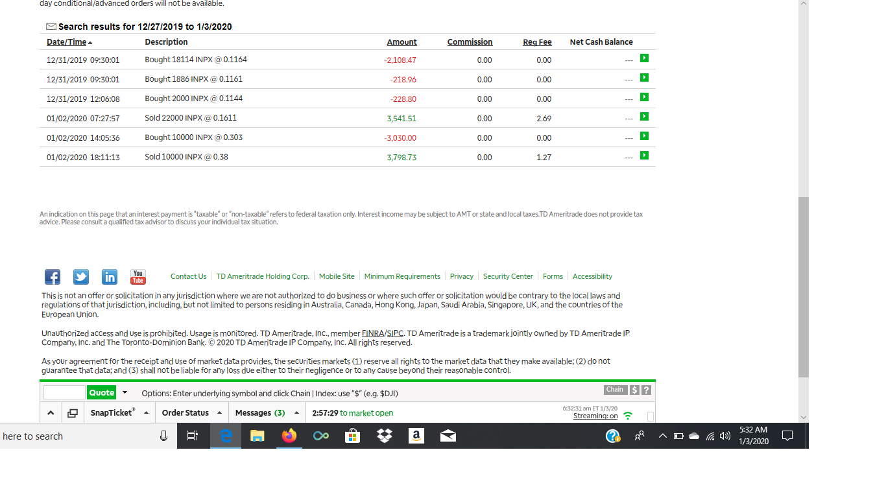This screenshot has width=886, height=498.
Task: Sort table by the Date/Time column
Action: (66, 42)
